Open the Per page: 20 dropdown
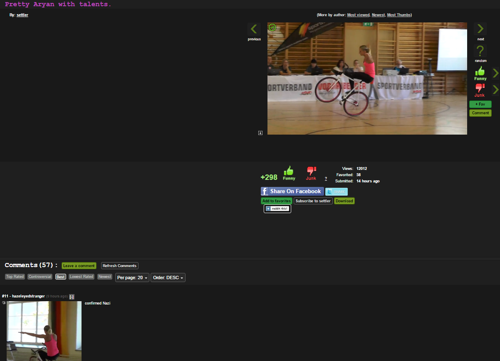This screenshot has width=500, height=361. click(132, 278)
